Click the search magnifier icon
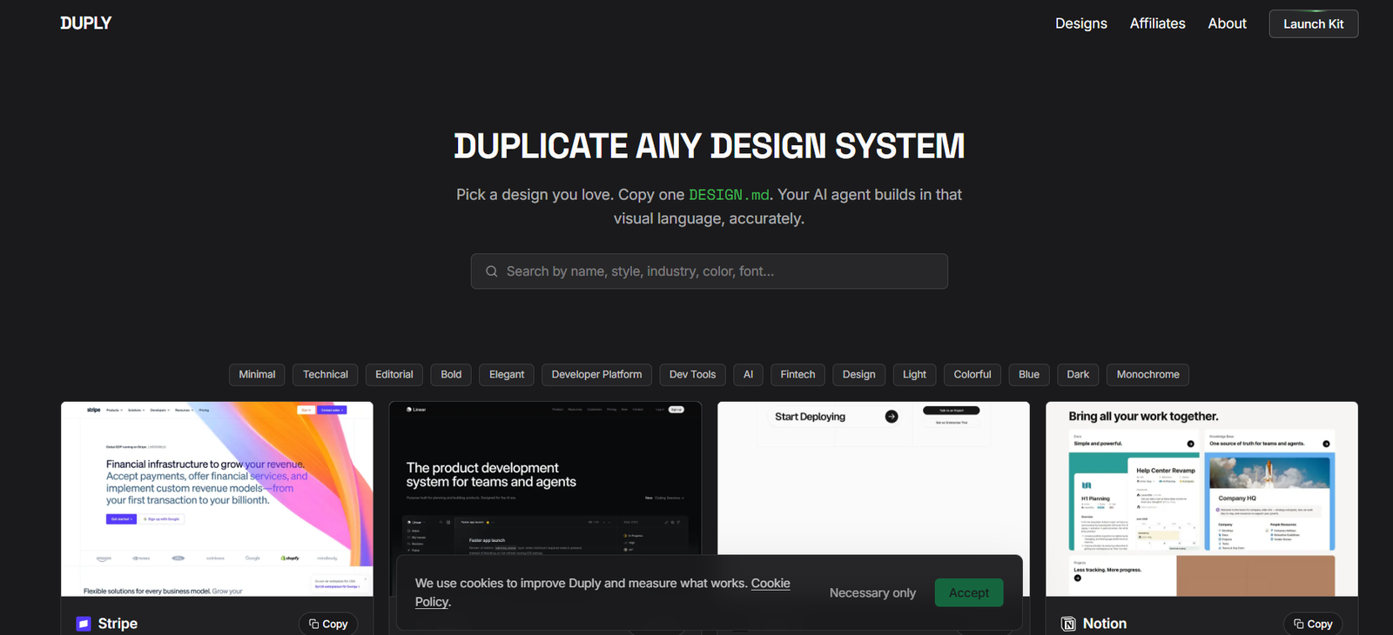The image size is (1393, 635). 491,271
